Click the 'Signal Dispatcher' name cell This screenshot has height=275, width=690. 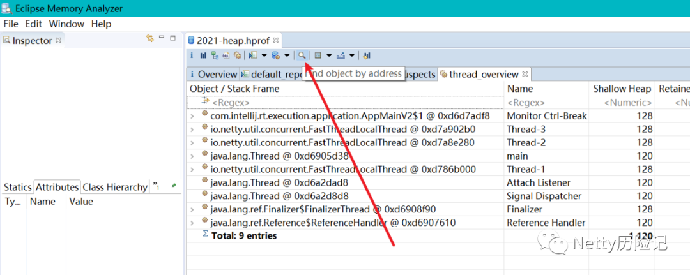click(544, 196)
